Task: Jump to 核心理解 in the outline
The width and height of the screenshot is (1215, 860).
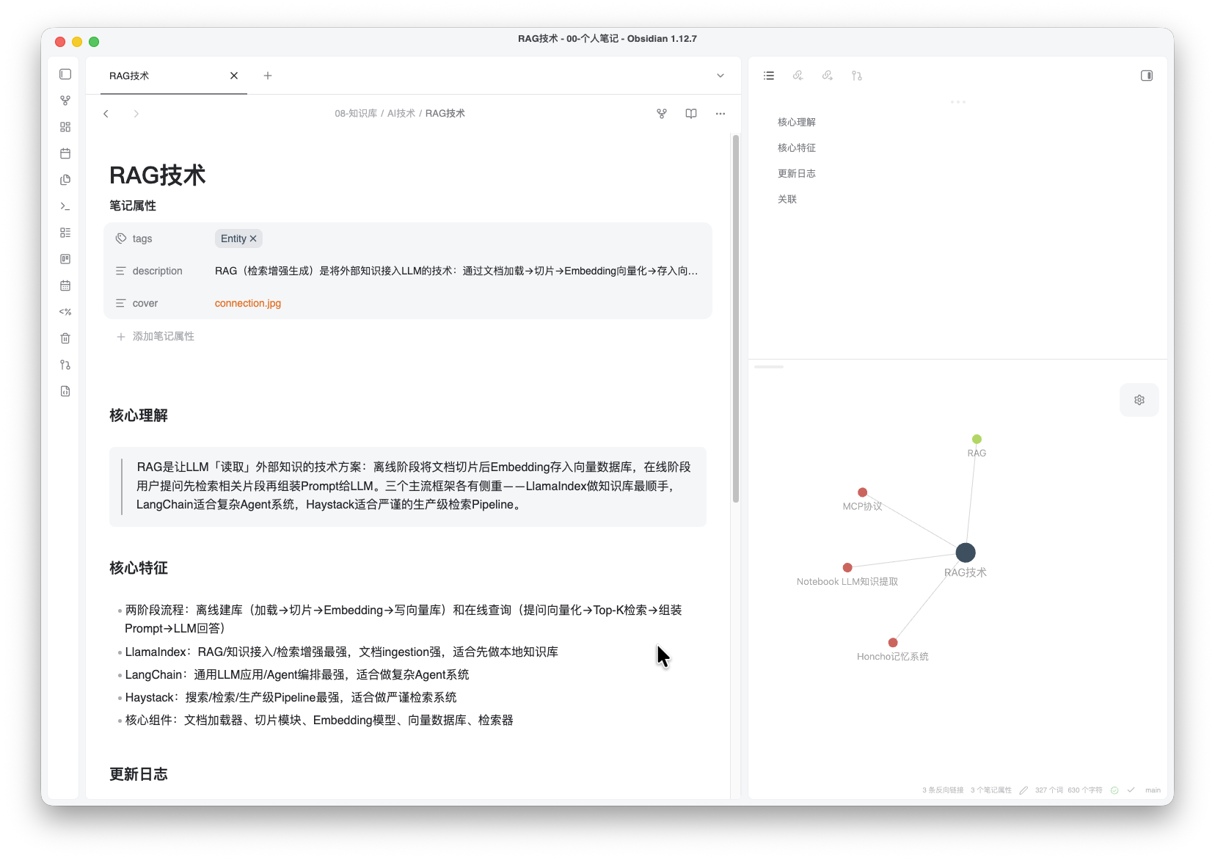Action: click(797, 122)
